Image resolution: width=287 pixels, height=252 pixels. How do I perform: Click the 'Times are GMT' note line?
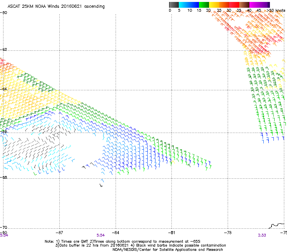(123, 242)
